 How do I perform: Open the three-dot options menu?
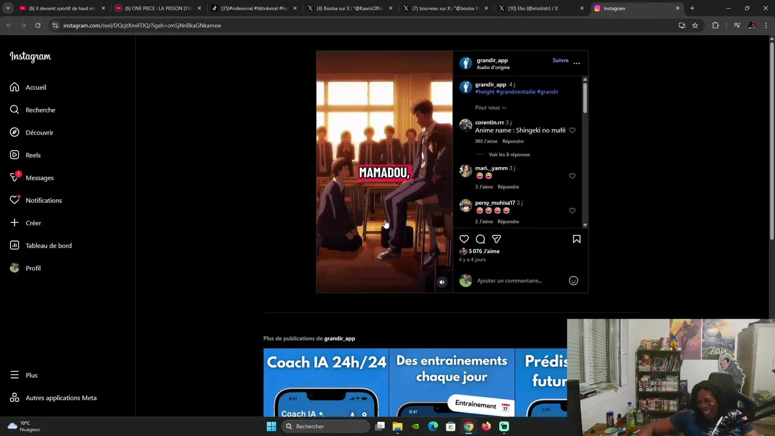(576, 63)
